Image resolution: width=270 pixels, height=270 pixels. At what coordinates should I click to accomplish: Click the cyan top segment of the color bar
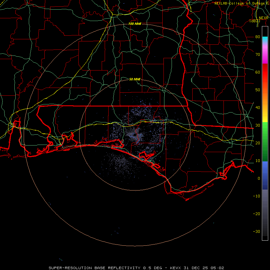click(265, 40)
